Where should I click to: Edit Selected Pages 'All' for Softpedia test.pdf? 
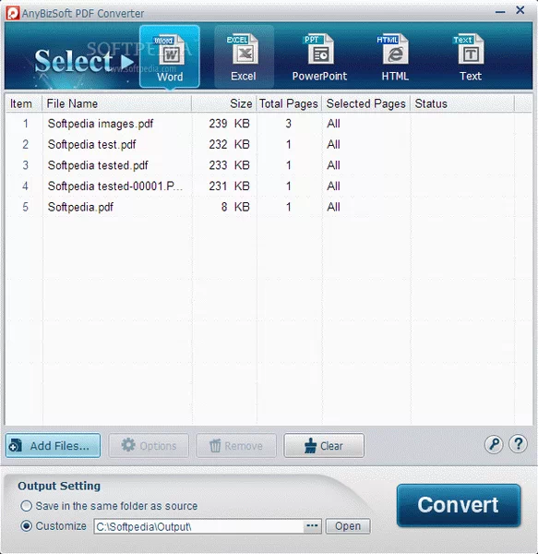click(334, 145)
